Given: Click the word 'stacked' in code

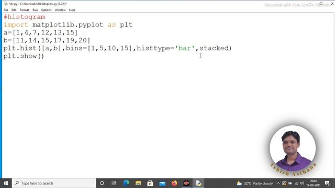Looking at the screenshot, I should pos(214,48).
